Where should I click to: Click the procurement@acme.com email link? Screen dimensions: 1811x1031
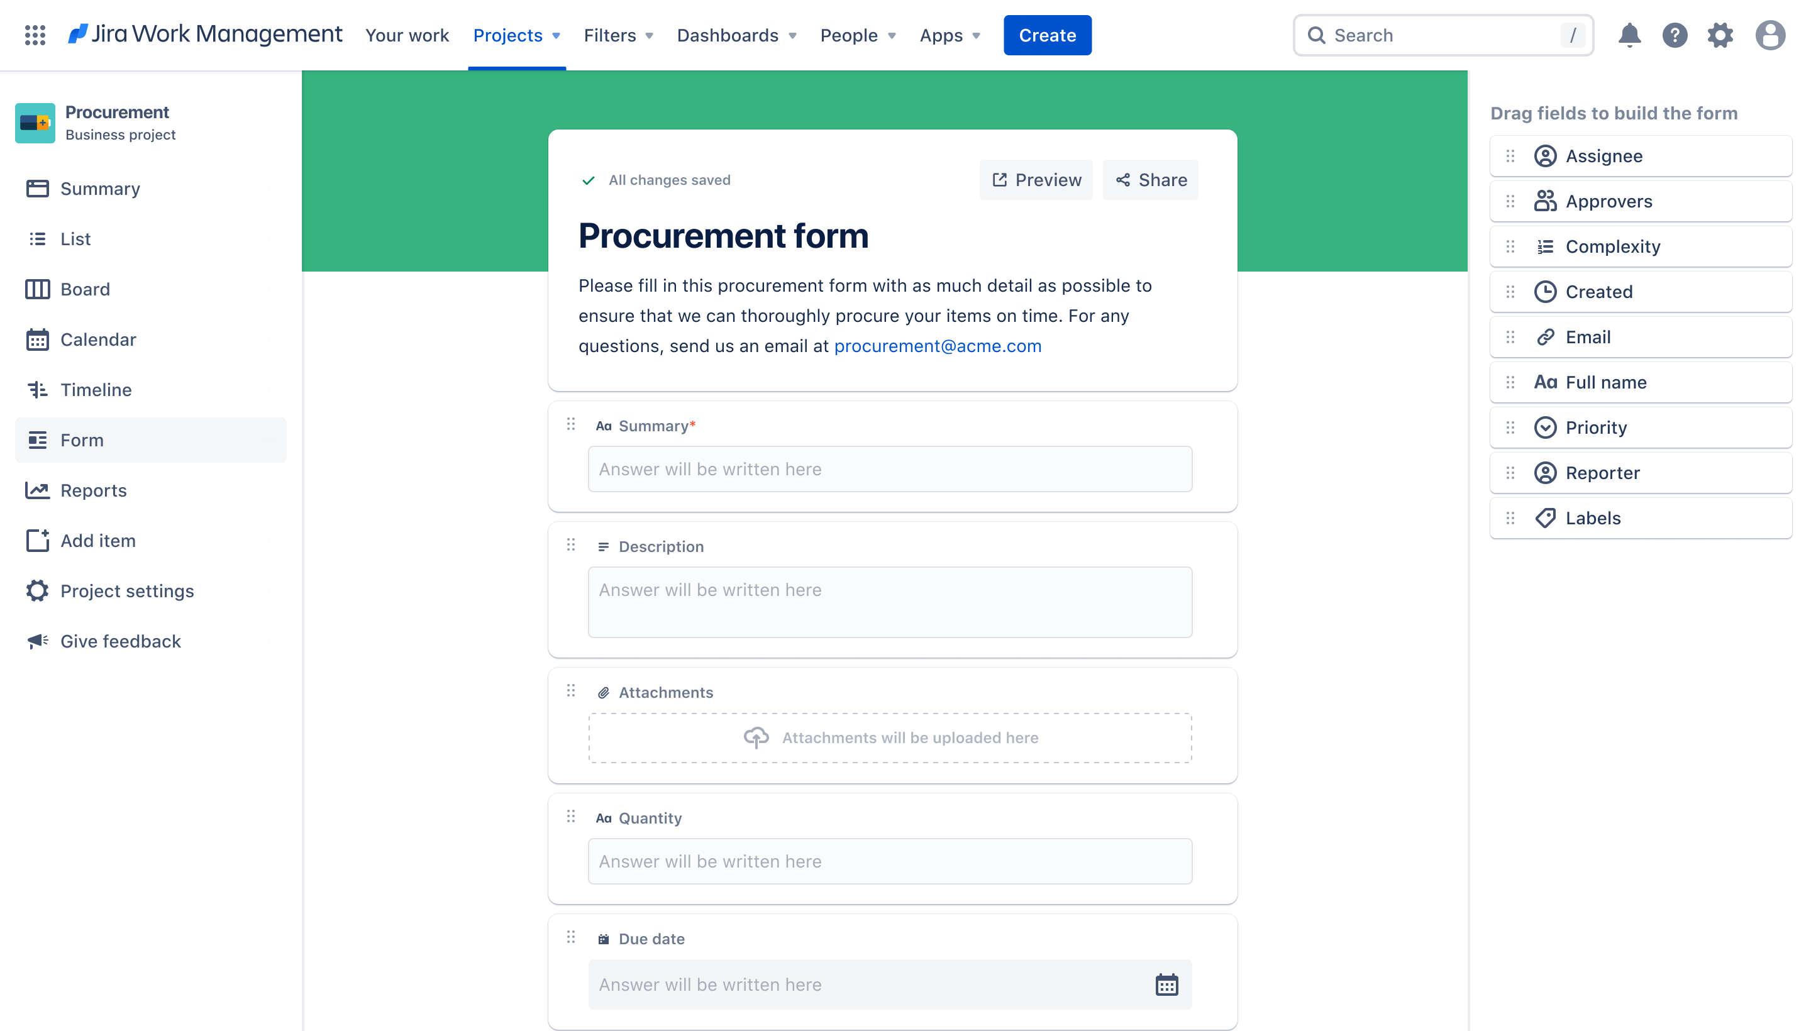936,345
